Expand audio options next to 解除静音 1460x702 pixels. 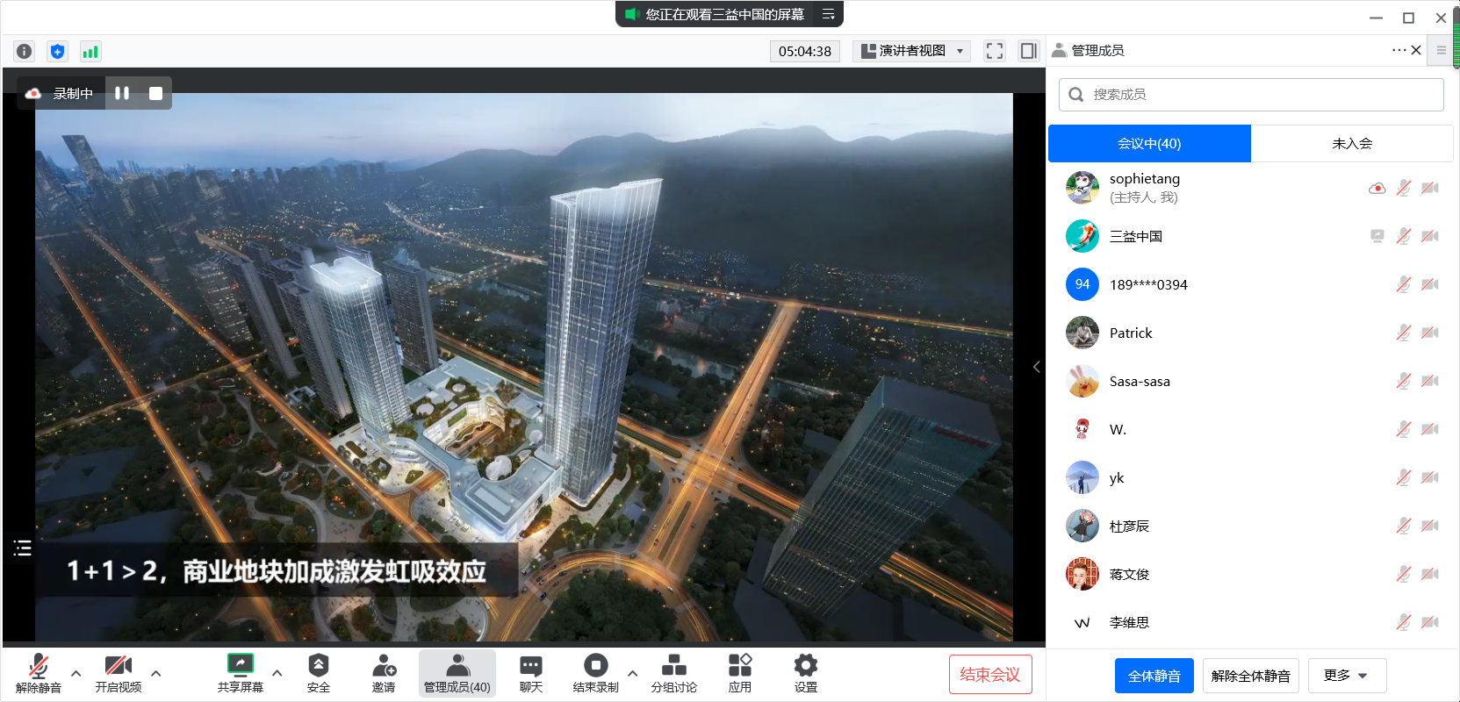76,674
